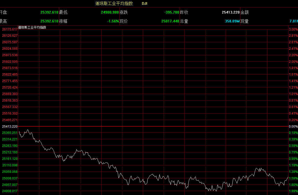
Task: Click the 涨跌 value -395.780
Action: [x=172, y=12]
